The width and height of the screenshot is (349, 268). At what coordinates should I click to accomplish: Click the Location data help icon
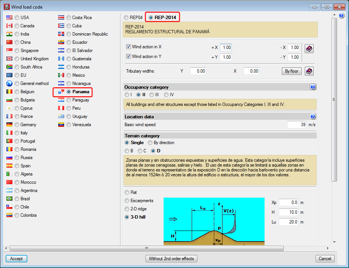[313, 117]
